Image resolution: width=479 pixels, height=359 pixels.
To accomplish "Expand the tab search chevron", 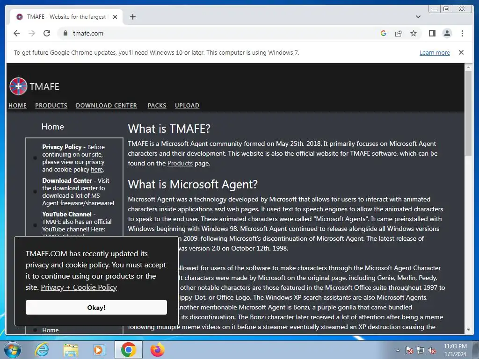I will click(418, 17).
